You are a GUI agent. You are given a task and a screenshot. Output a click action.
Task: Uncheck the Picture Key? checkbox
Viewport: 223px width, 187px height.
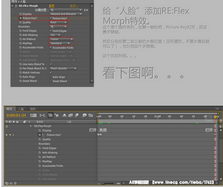[x=51, y=18]
